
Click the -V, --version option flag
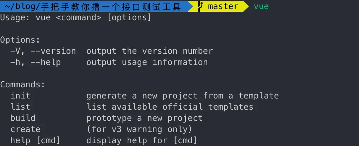point(43,51)
